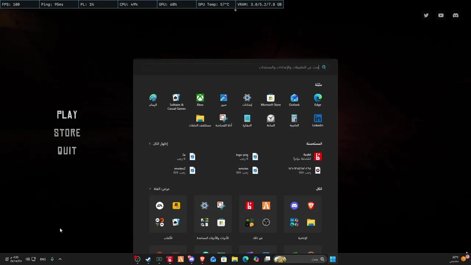Open the YouTube icon in the game menu
The height and width of the screenshot is (265, 471).
click(x=441, y=15)
